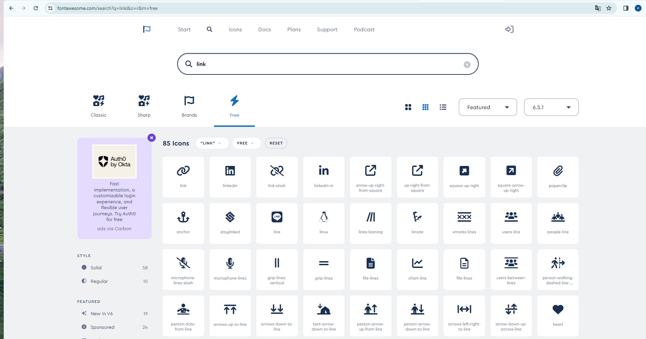Select up-right-from-square icon
This screenshot has width=646, height=339.
coord(417,177)
